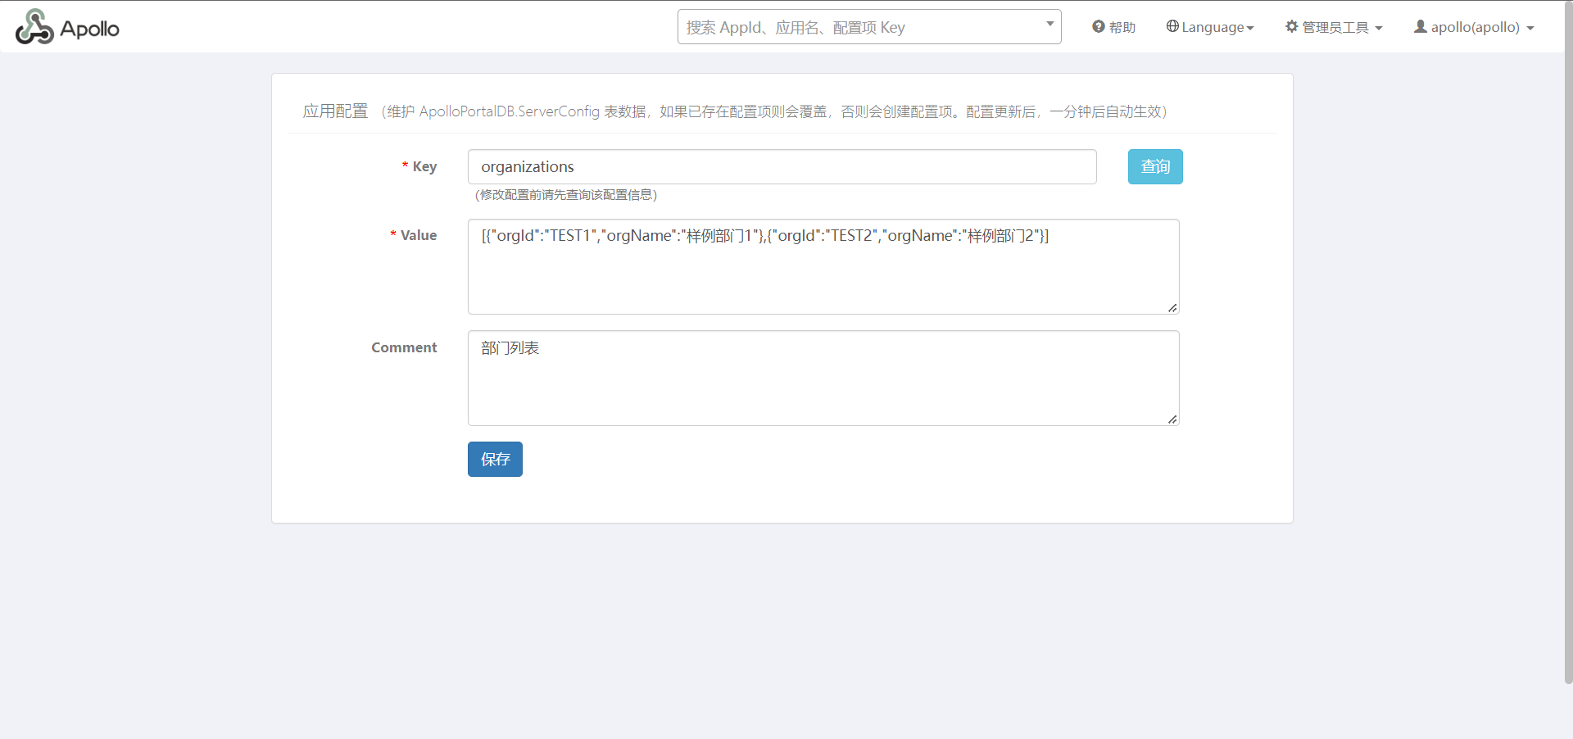Click the Value textarea resize handle
Image resolution: width=1573 pixels, height=739 pixels.
[1172, 308]
